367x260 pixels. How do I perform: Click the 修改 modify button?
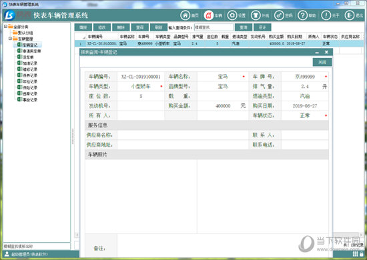tap(102, 27)
